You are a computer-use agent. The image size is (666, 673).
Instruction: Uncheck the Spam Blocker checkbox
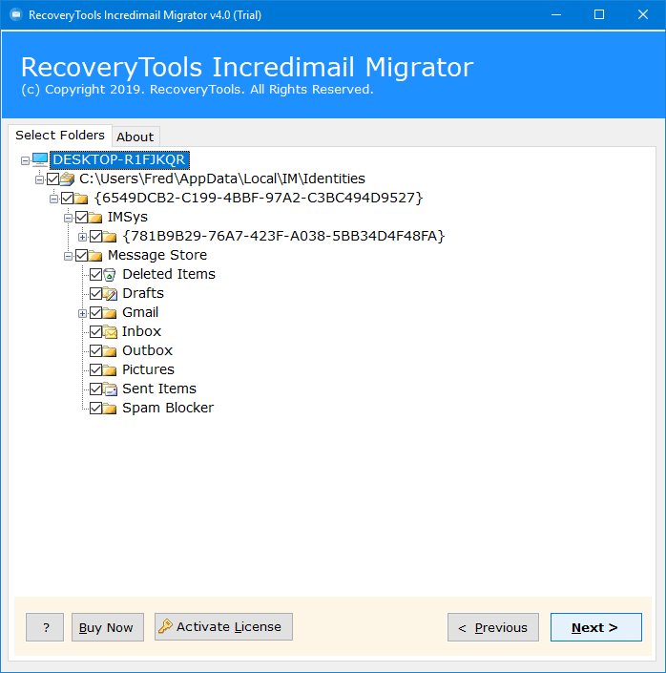(95, 409)
